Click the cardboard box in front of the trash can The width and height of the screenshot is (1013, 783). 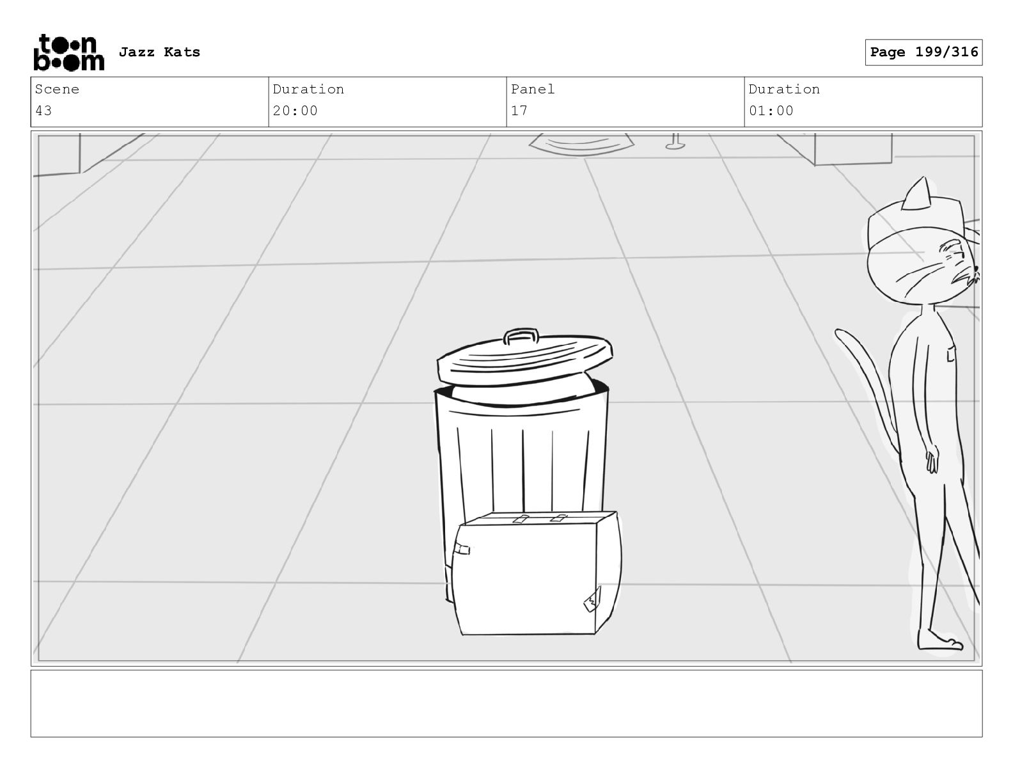pos(536,573)
